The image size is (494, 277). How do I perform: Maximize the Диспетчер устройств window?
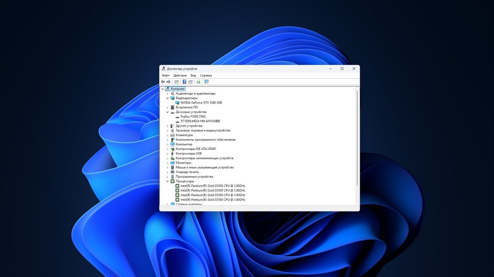pyautogui.click(x=342, y=69)
